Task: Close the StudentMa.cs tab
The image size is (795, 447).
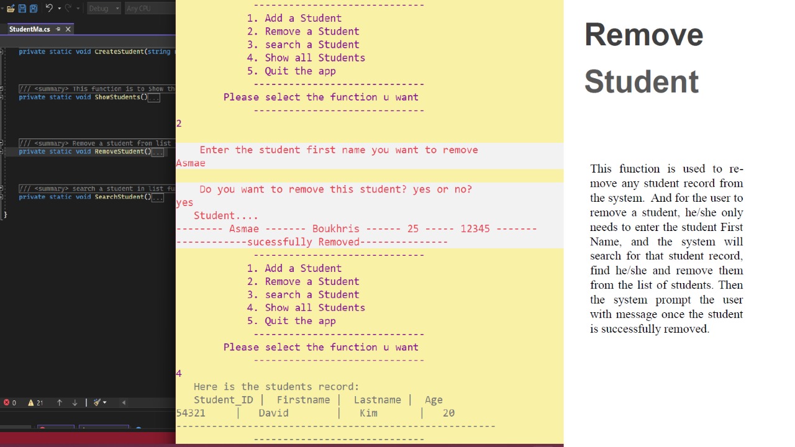Action: 68,29
